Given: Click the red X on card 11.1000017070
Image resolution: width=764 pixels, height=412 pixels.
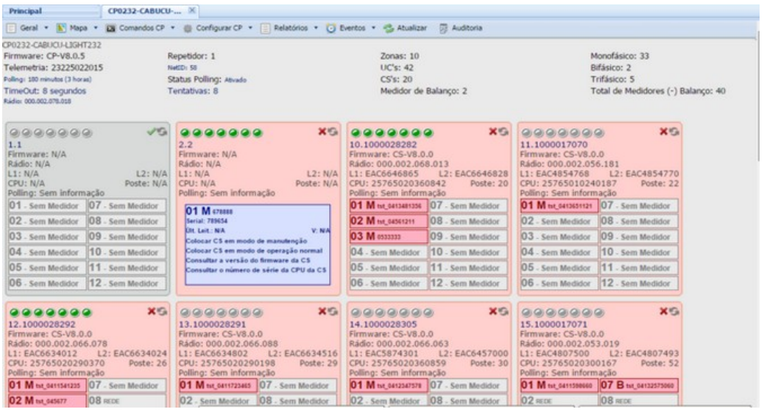Looking at the screenshot, I should coord(665,131).
